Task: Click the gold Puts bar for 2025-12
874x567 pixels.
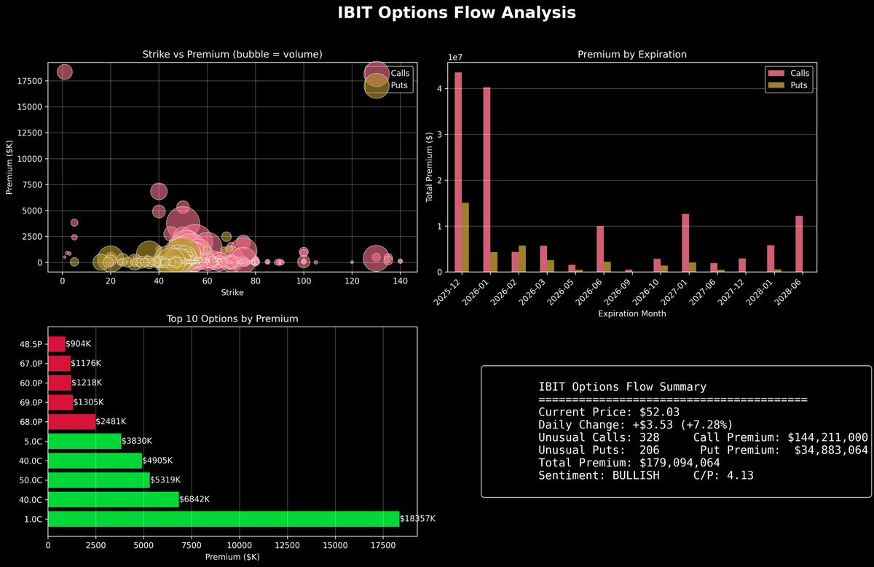Action: pos(465,237)
